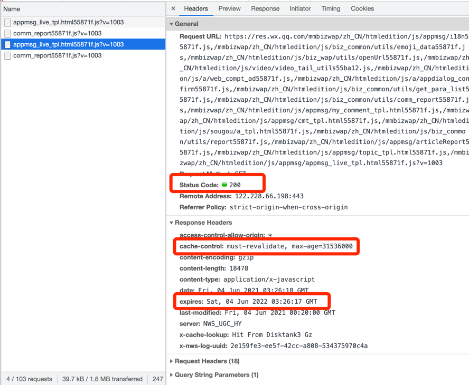Click the Status Code 200 value
The height and width of the screenshot is (385, 469).
coord(235,185)
